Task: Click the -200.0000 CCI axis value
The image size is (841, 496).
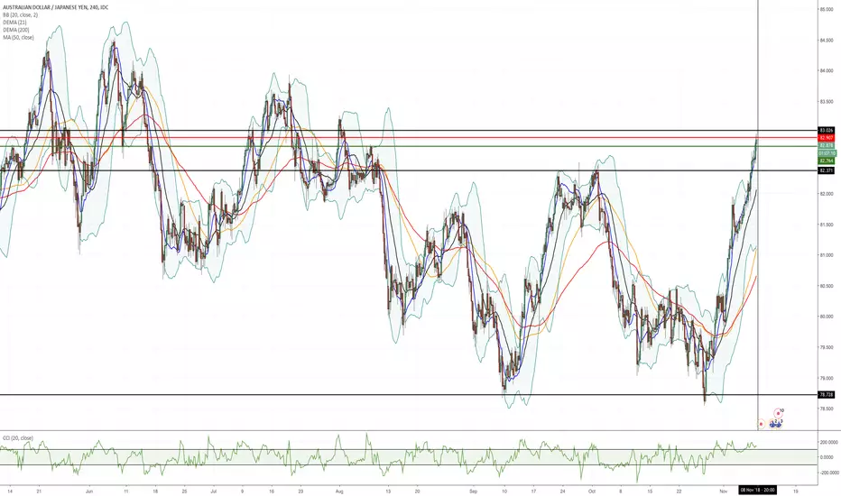Action: point(828,473)
